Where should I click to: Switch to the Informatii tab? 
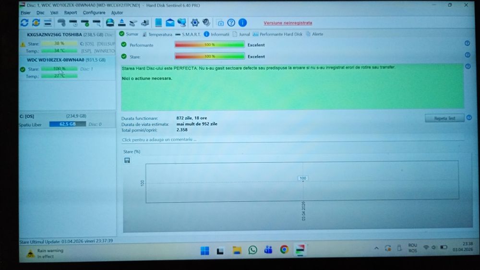216,34
